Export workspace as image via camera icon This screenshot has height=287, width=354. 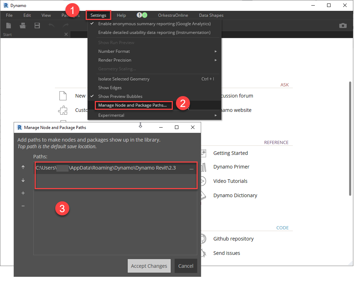[x=343, y=25]
